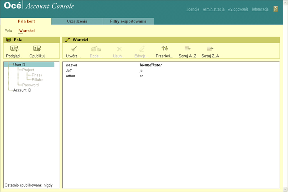Select Account ID in the fields tree

(x=22, y=90)
